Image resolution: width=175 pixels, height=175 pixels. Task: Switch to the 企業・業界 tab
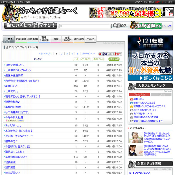pyautogui.click(x=21, y=39)
